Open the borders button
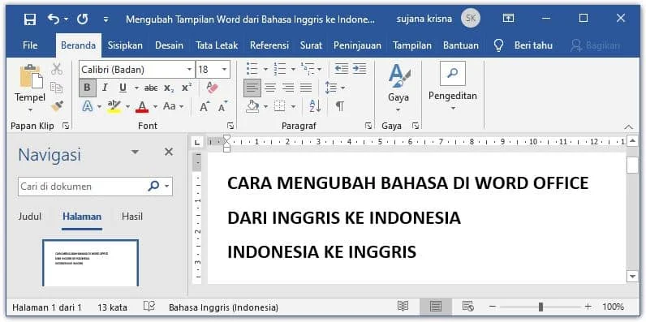This screenshot has width=646, height=322. [x=280, y=106]
